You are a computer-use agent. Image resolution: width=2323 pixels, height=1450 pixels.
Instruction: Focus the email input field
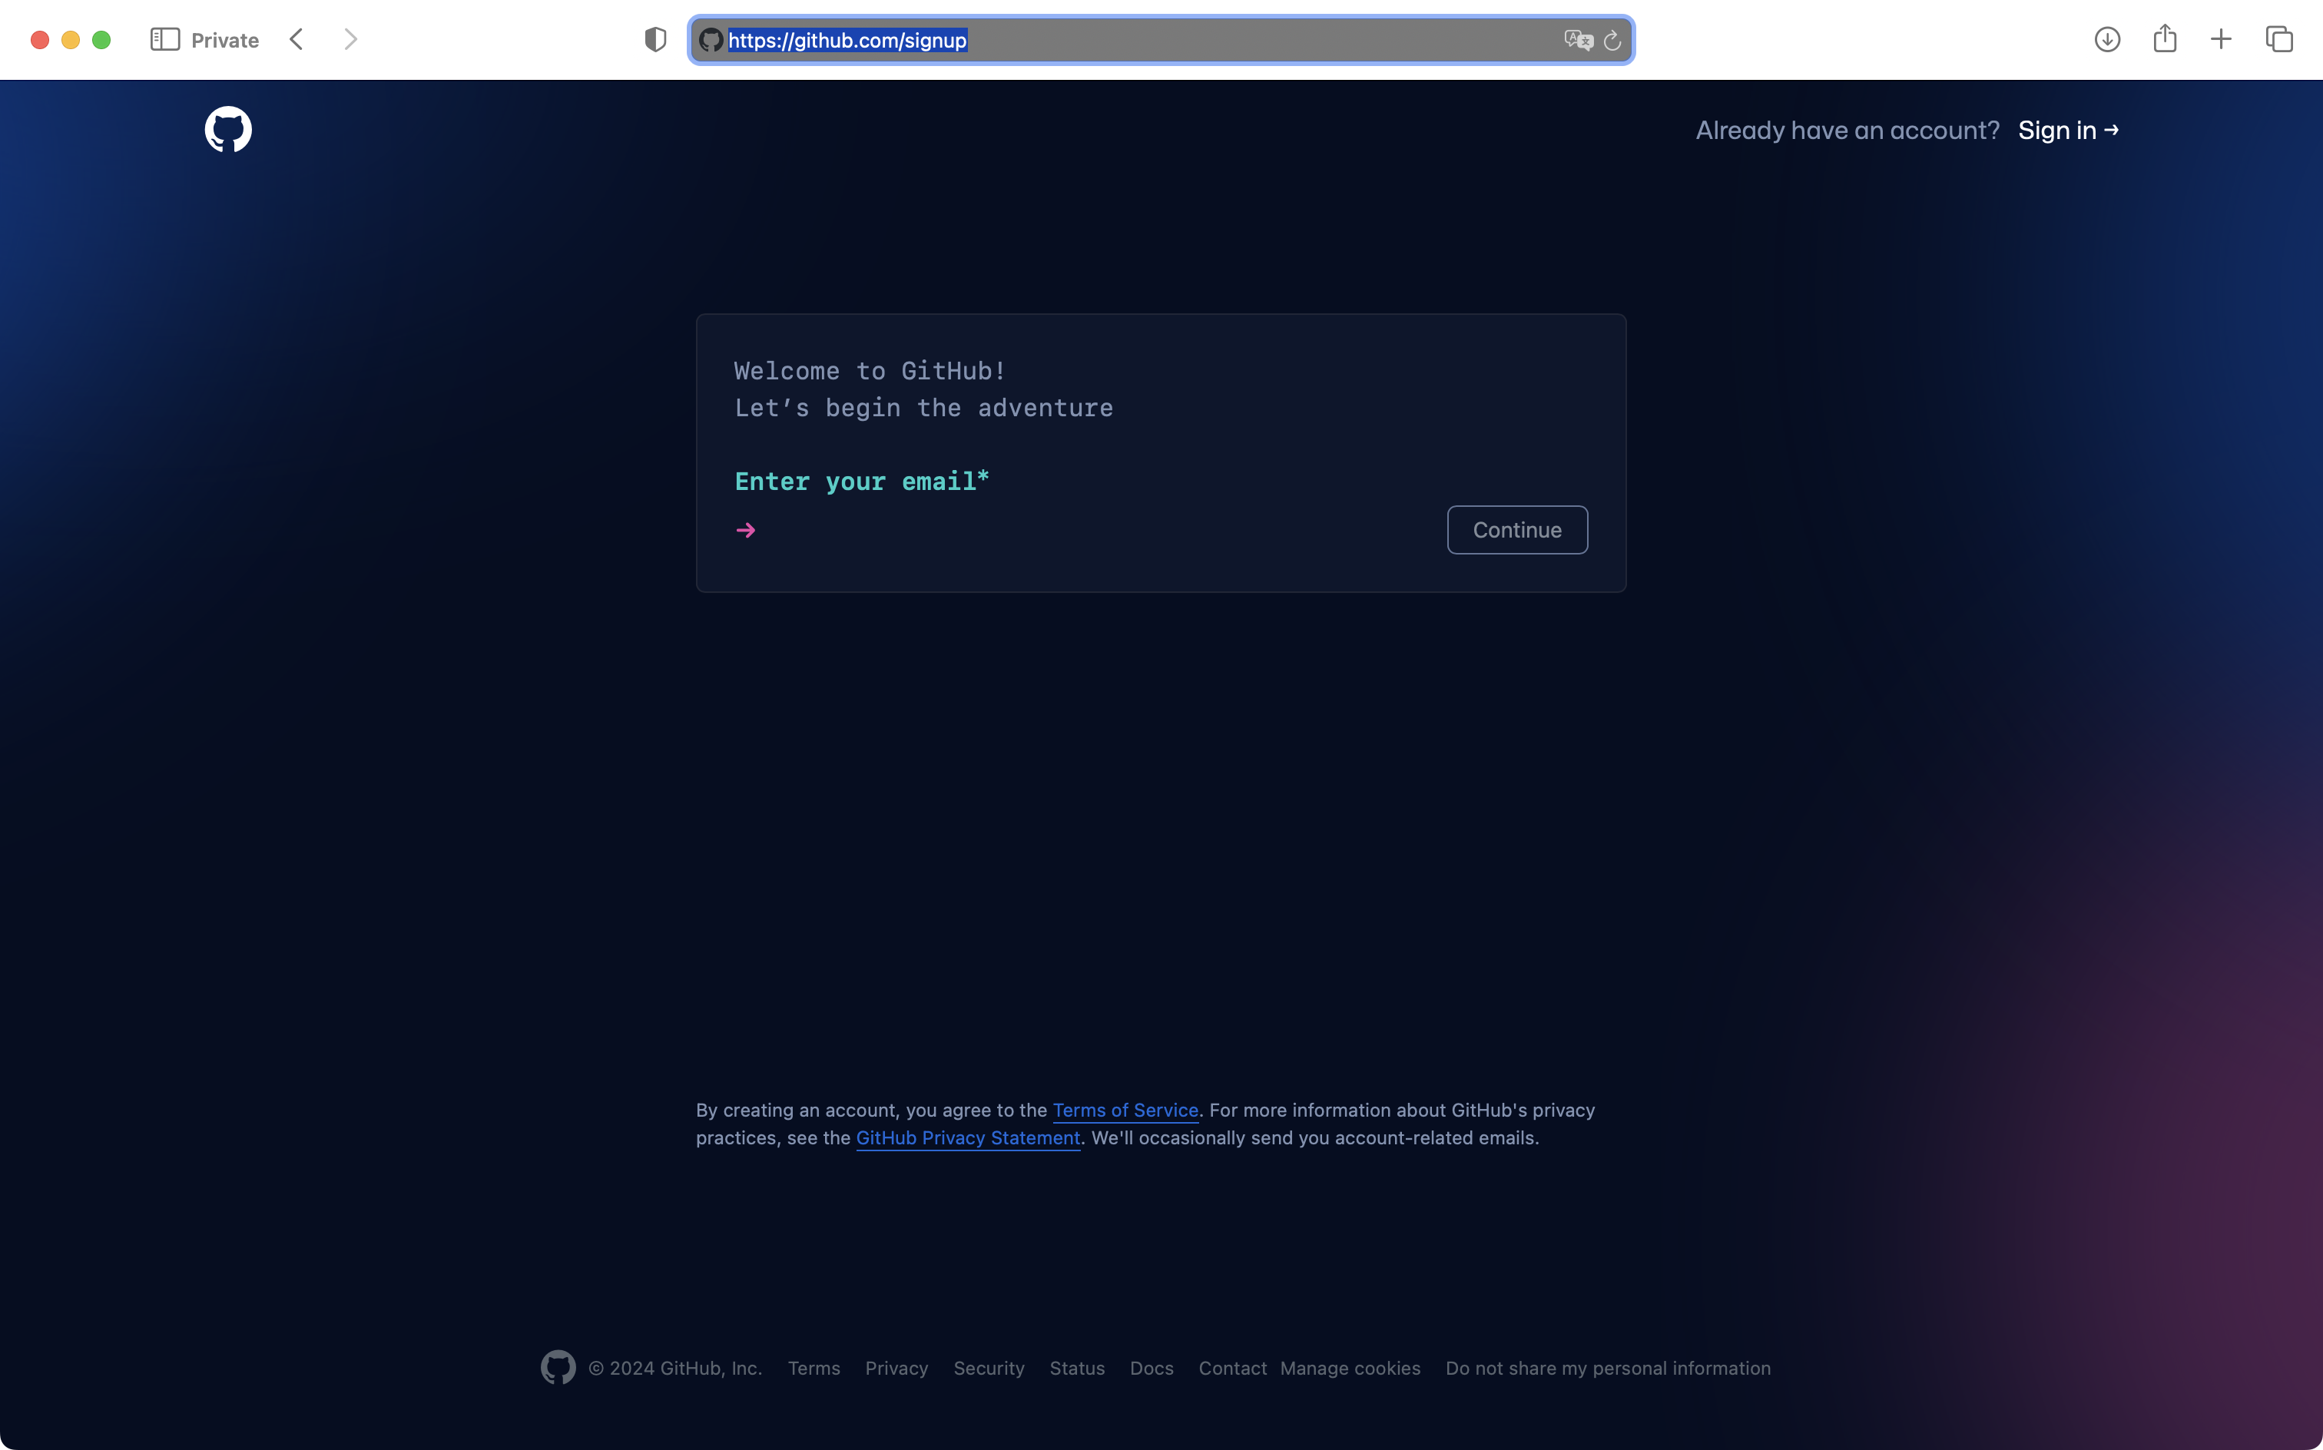(x=1093, y=531)
